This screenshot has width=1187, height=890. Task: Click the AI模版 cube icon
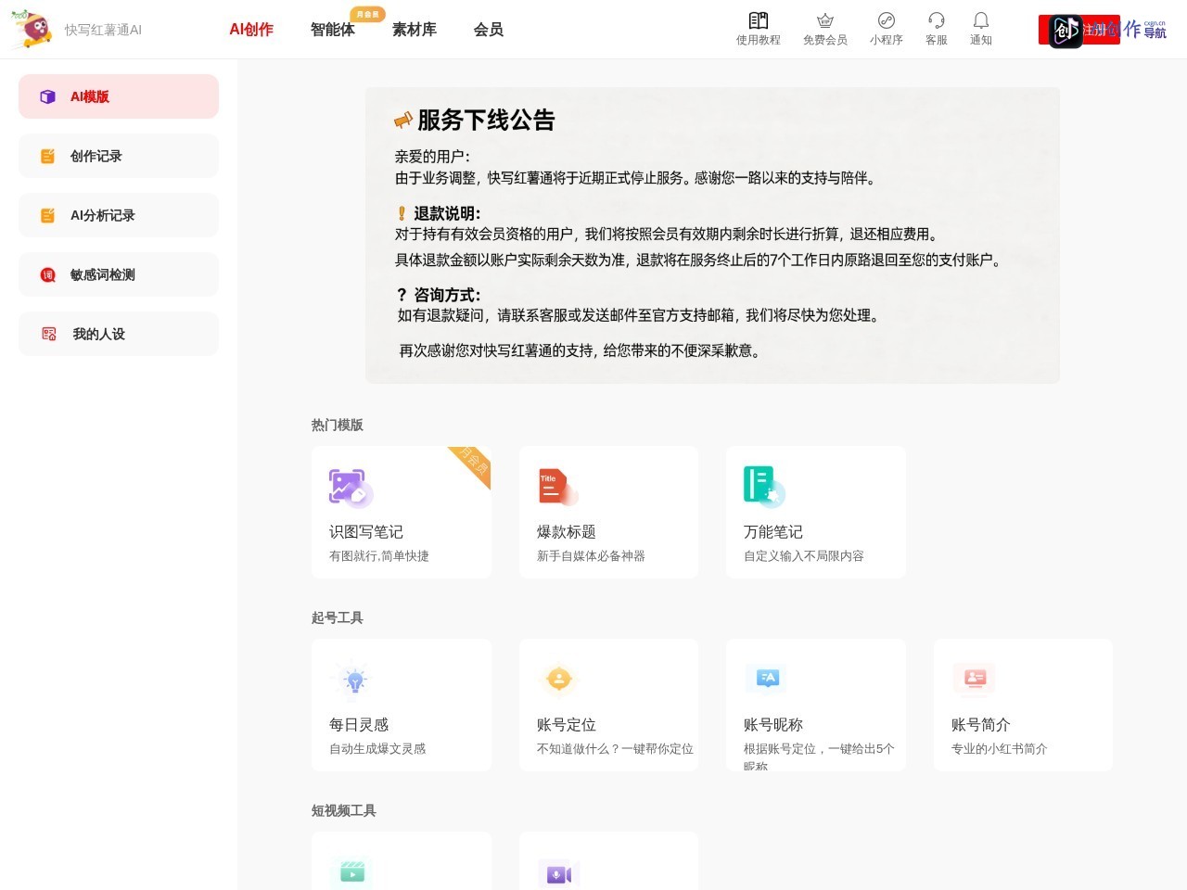47,96
